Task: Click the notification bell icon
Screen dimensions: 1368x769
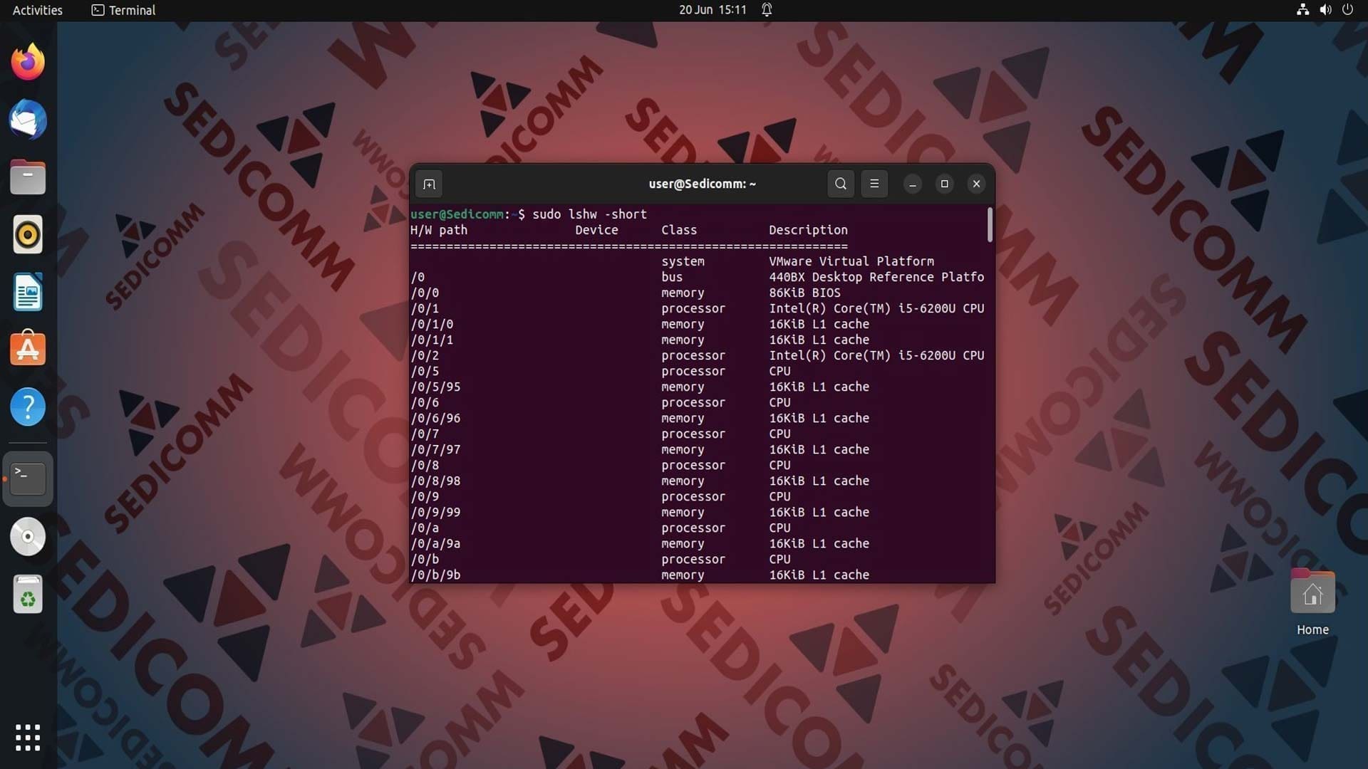Action: click(x=767, y=10)
